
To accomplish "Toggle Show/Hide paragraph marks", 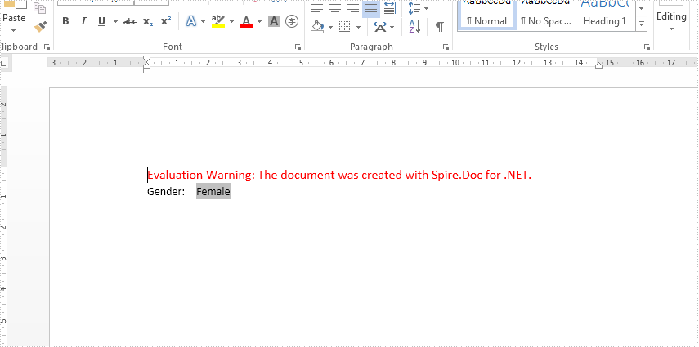I will pos(440,27).
